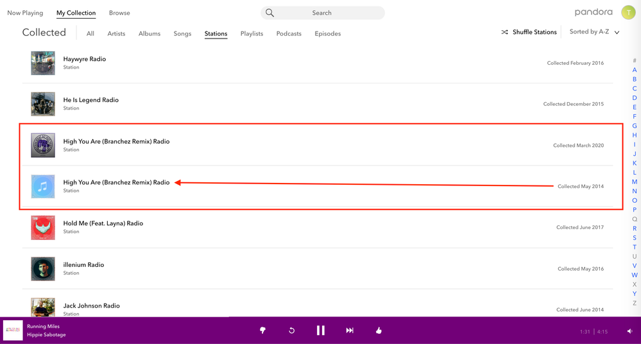Select the Podcasts tab
Viewport: 641px width, 344px height.
289,33
